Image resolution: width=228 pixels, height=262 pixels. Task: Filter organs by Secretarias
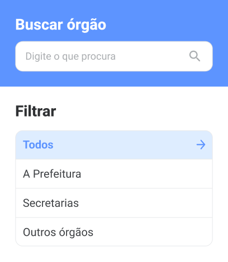114,203
